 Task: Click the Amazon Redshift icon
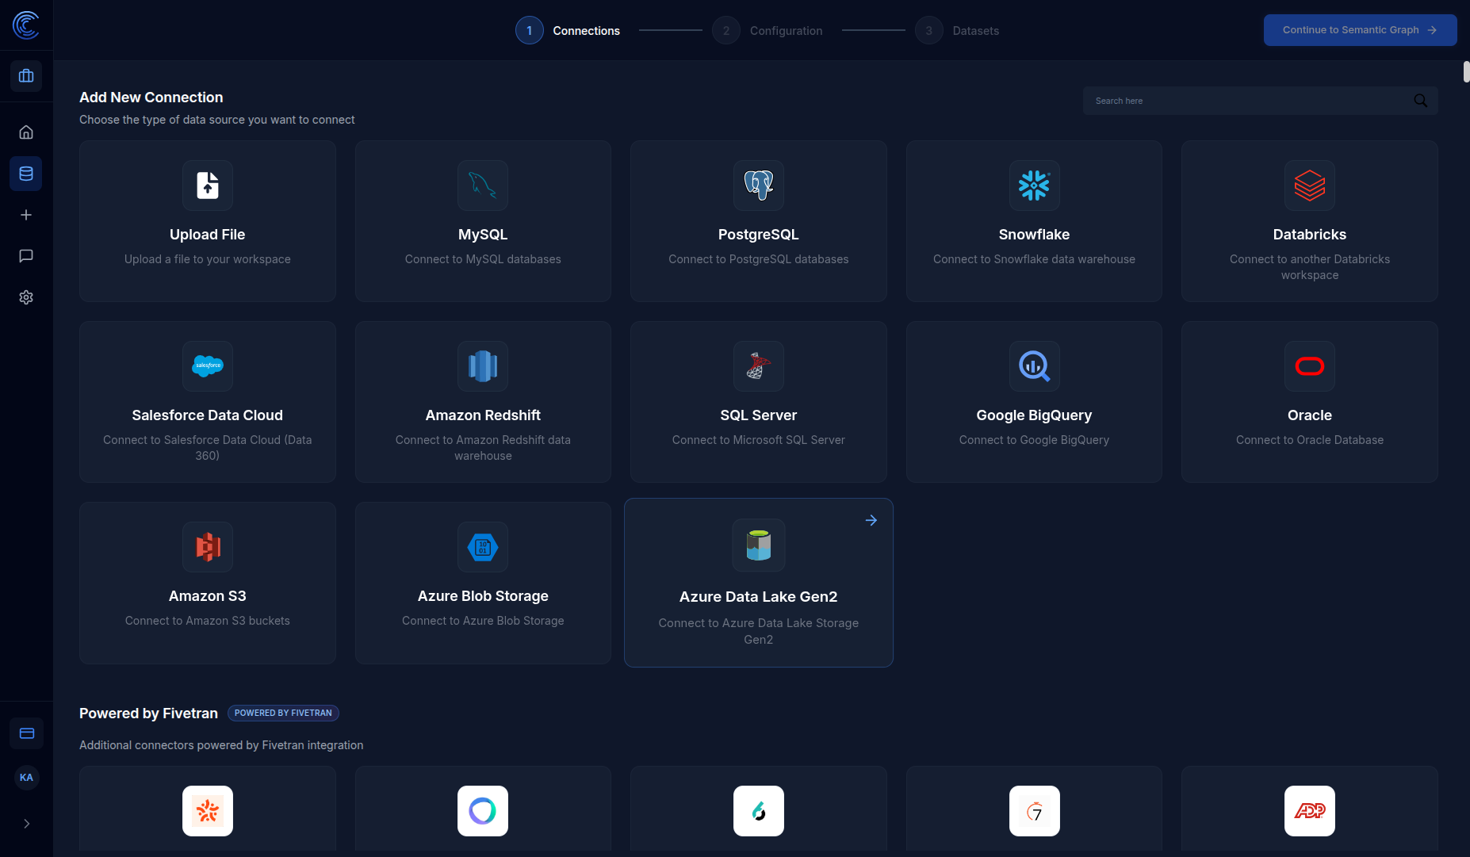(483, 366)
